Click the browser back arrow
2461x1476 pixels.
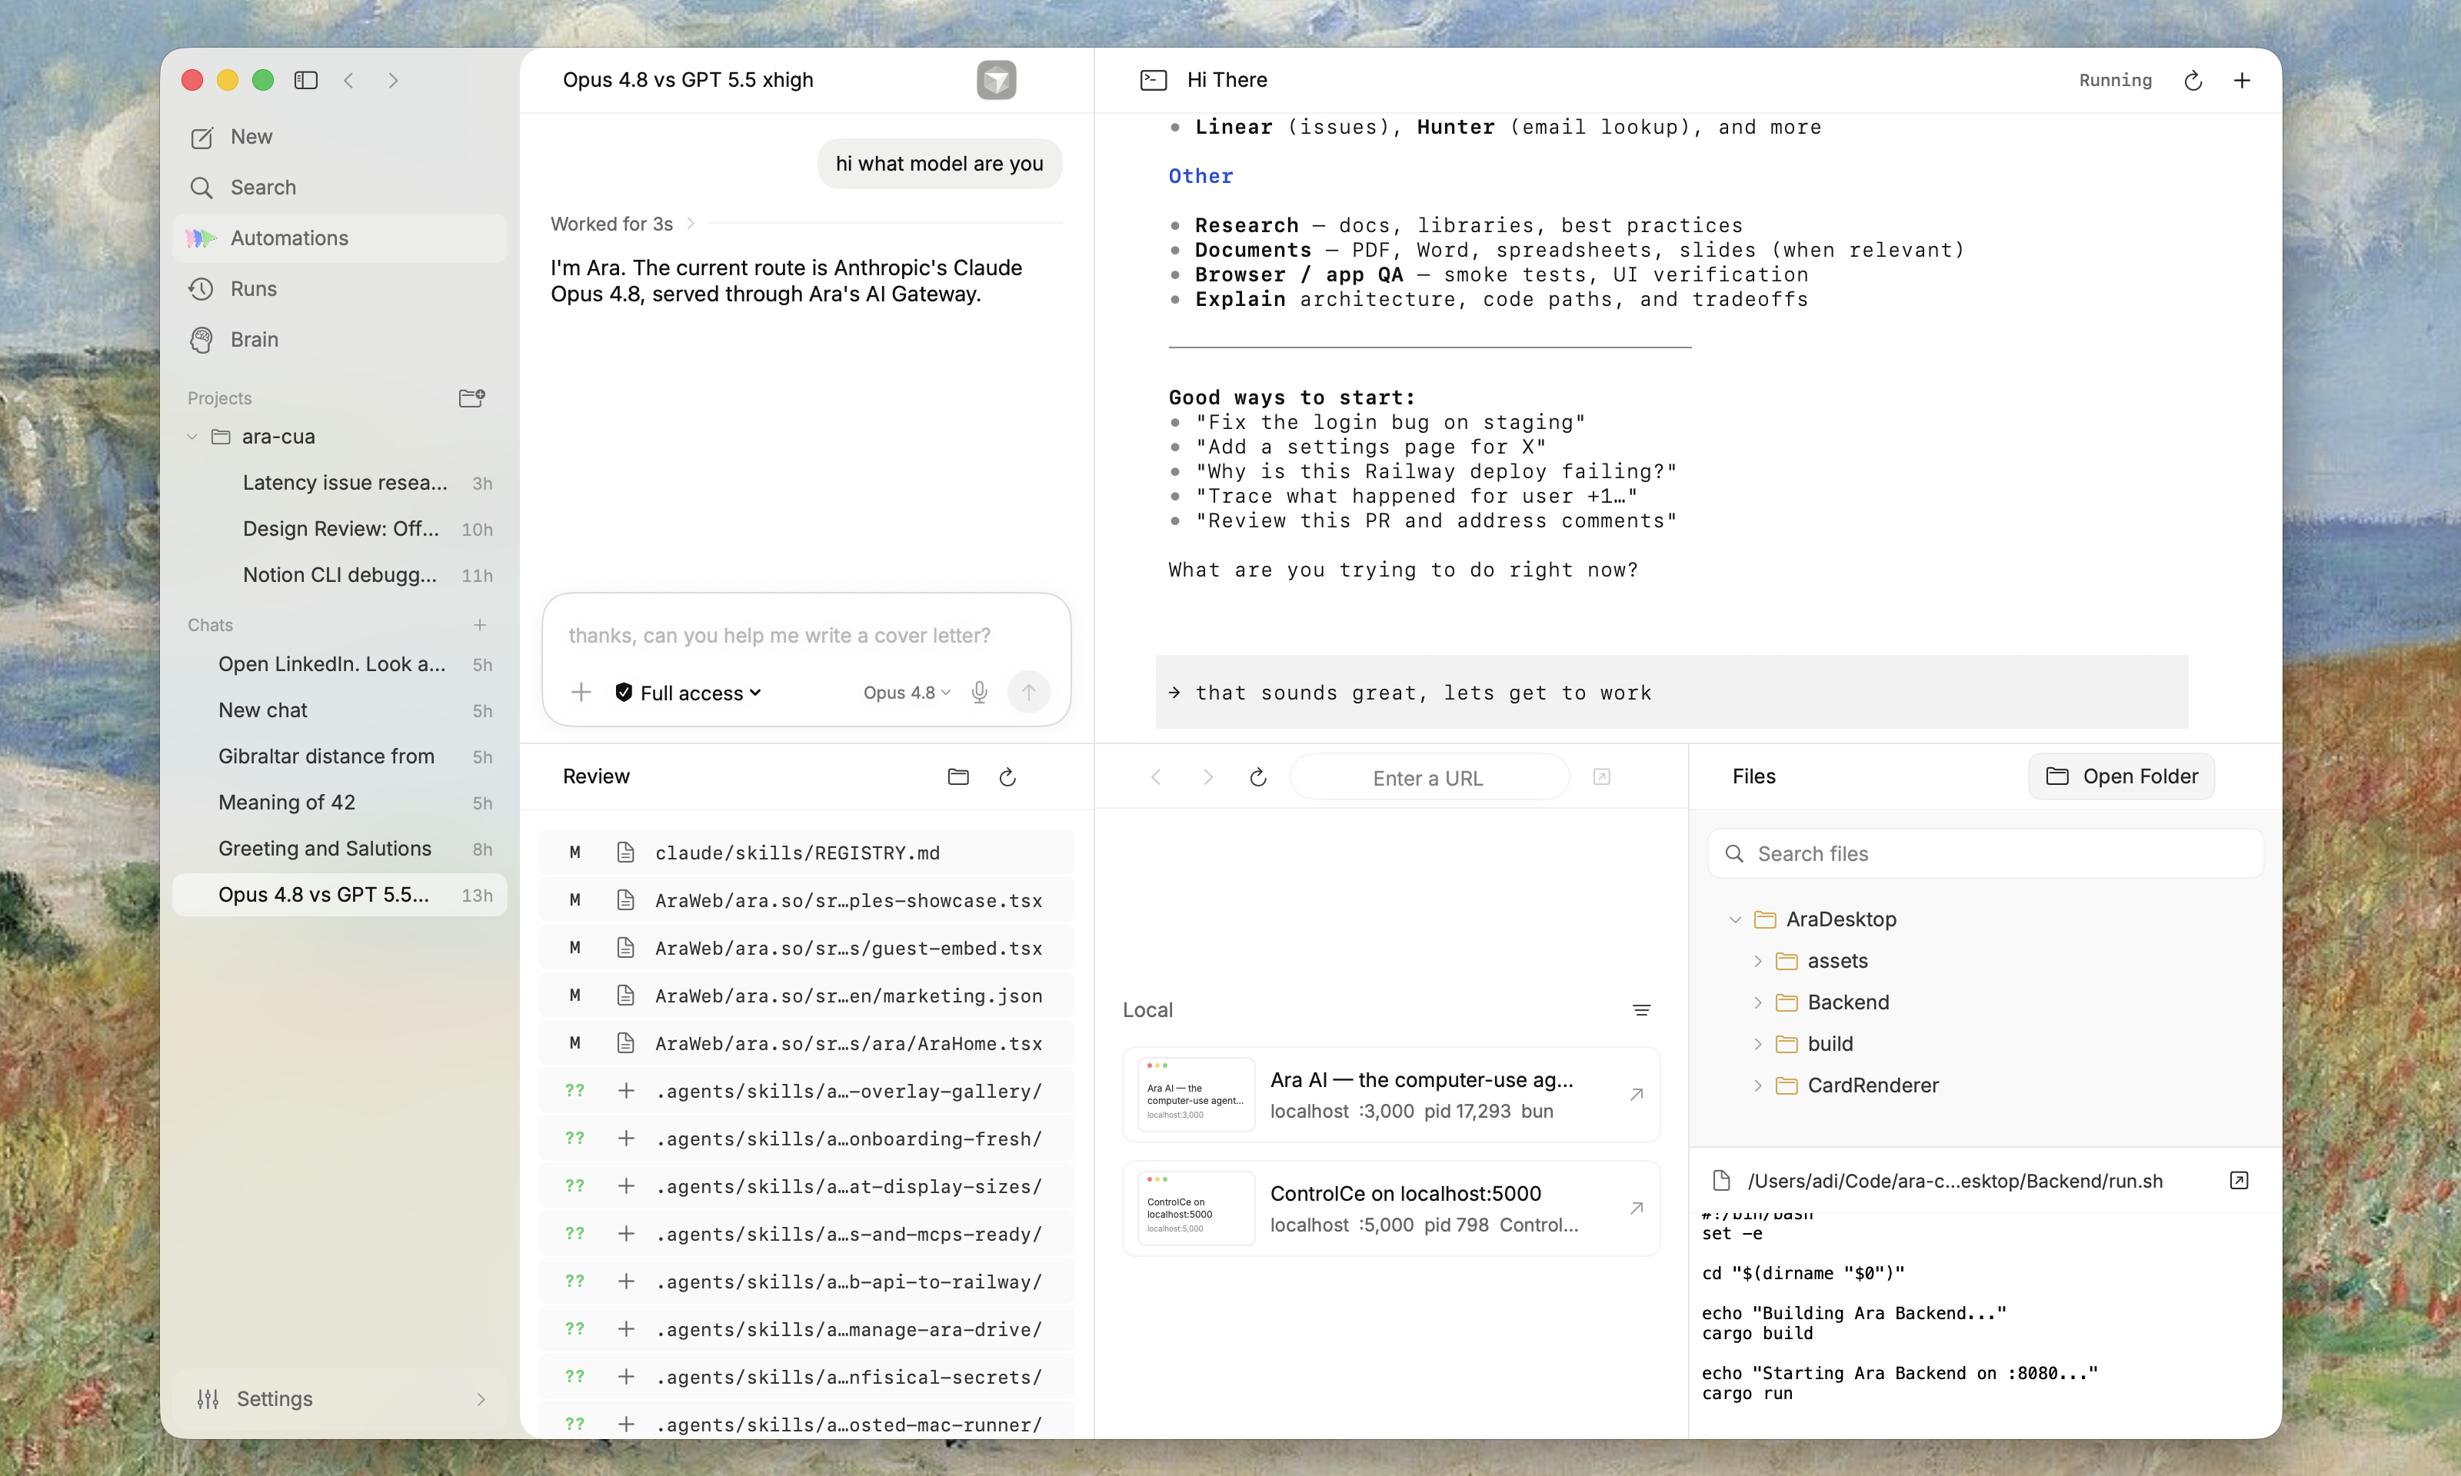click(1155, 776)
